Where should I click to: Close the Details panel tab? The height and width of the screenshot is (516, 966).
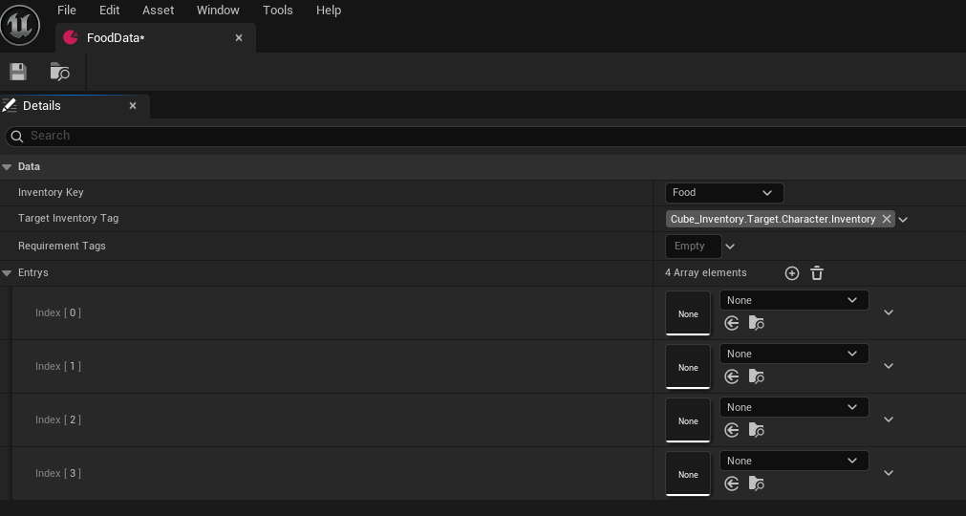(x=133, y=106)
